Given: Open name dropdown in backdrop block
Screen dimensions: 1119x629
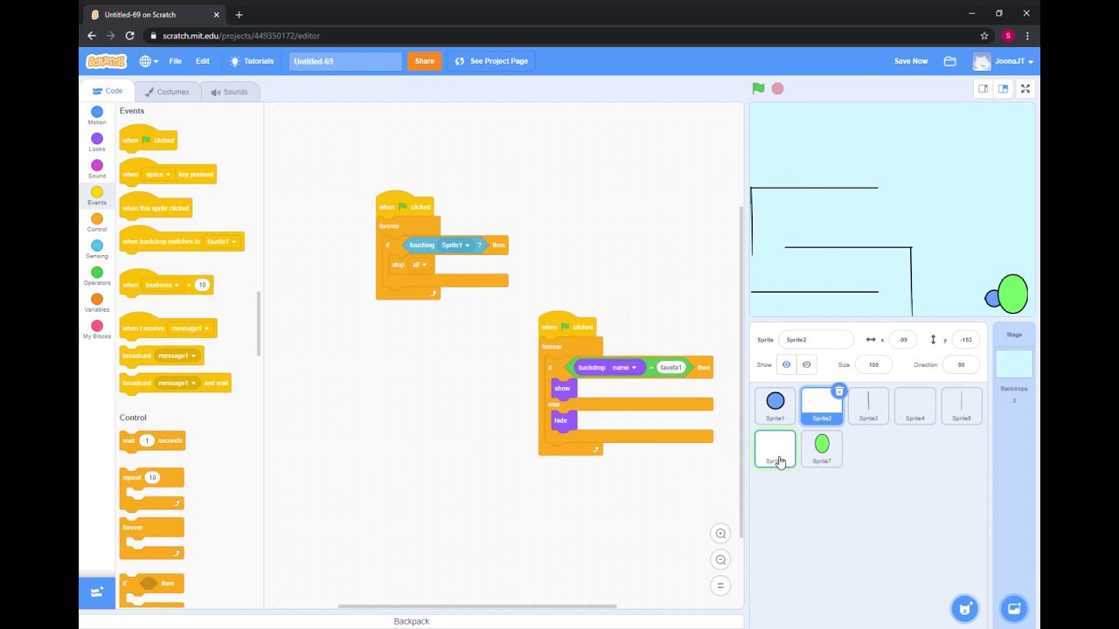Looking at the screenshot, I should click(x=624, y=368).
